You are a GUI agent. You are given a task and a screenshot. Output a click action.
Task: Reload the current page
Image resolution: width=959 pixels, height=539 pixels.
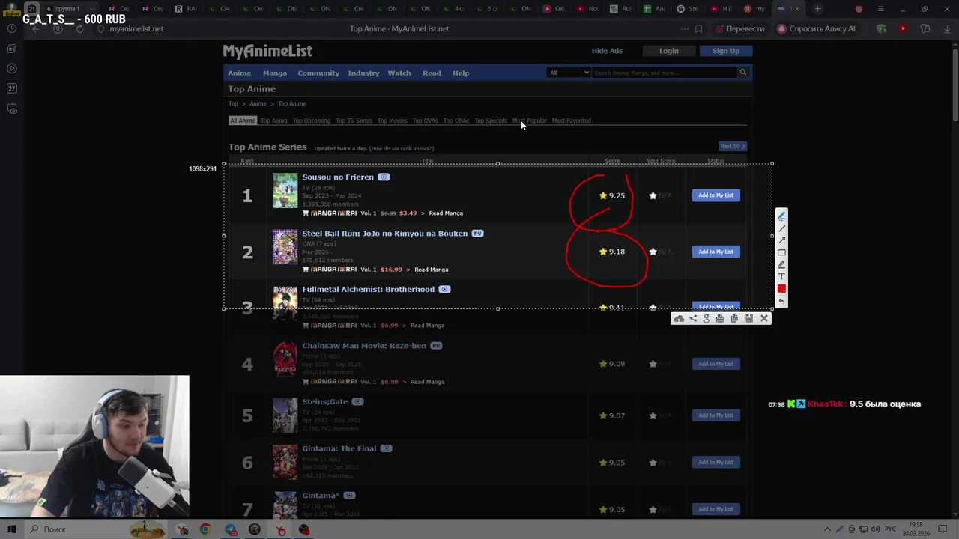click(x=79, y=29)
